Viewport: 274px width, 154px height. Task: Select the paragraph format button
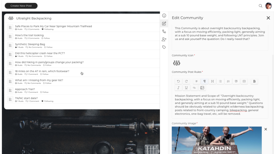click(204, 81)
